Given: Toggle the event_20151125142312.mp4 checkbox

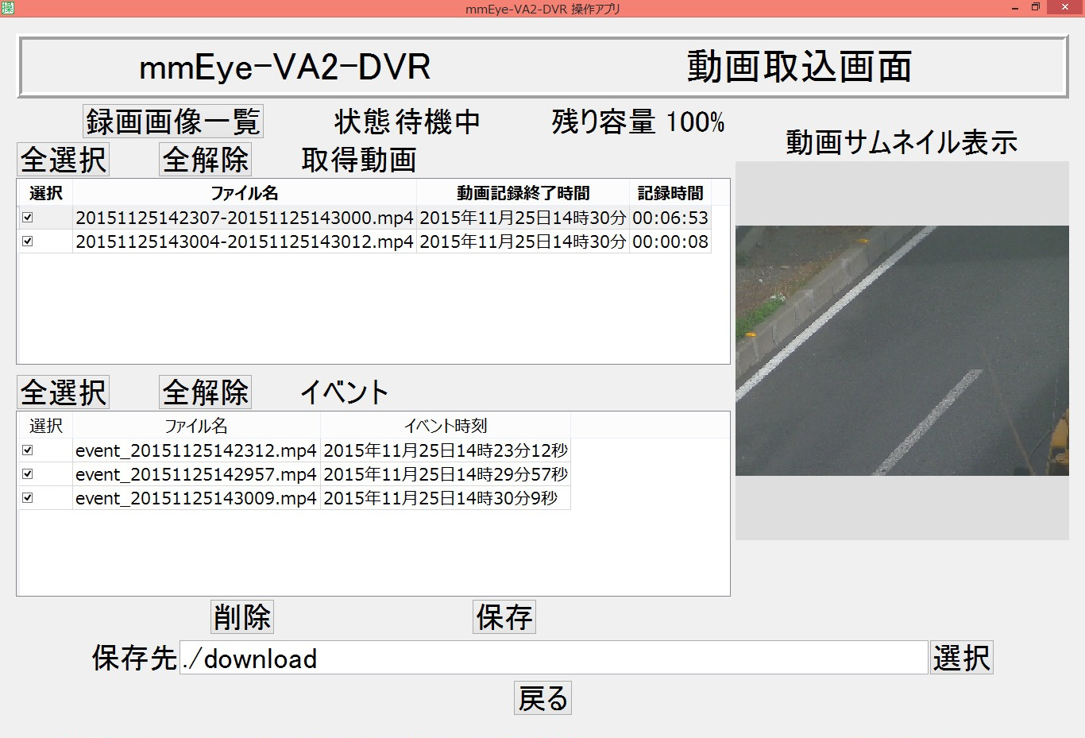Looking at the screenshot, I should [29, 450].
